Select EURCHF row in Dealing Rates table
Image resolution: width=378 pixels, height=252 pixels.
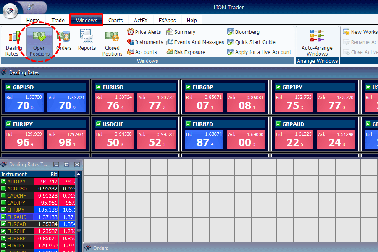click(38, 231)
